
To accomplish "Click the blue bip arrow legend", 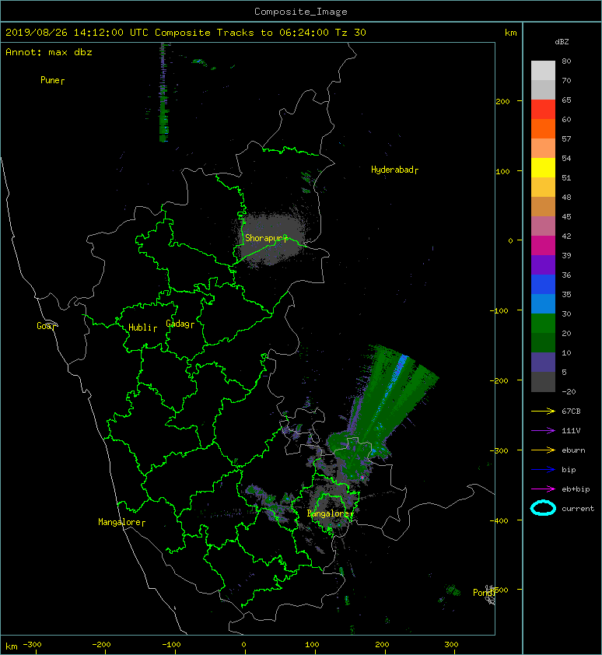I will click(543, 470).
